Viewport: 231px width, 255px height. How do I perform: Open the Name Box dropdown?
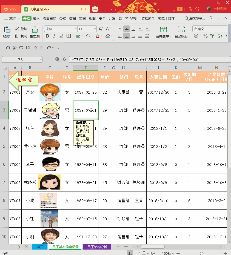coord(41,59)
